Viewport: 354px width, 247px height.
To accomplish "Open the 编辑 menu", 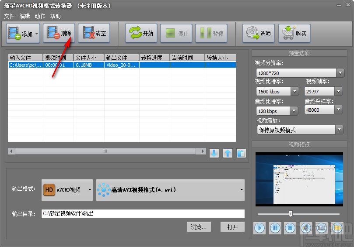I will [25, 16].
